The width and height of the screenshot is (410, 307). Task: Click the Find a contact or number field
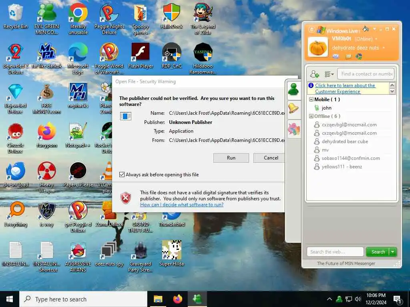click(366, 74)
